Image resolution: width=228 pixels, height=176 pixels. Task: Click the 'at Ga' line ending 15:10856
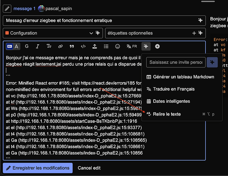74,153
